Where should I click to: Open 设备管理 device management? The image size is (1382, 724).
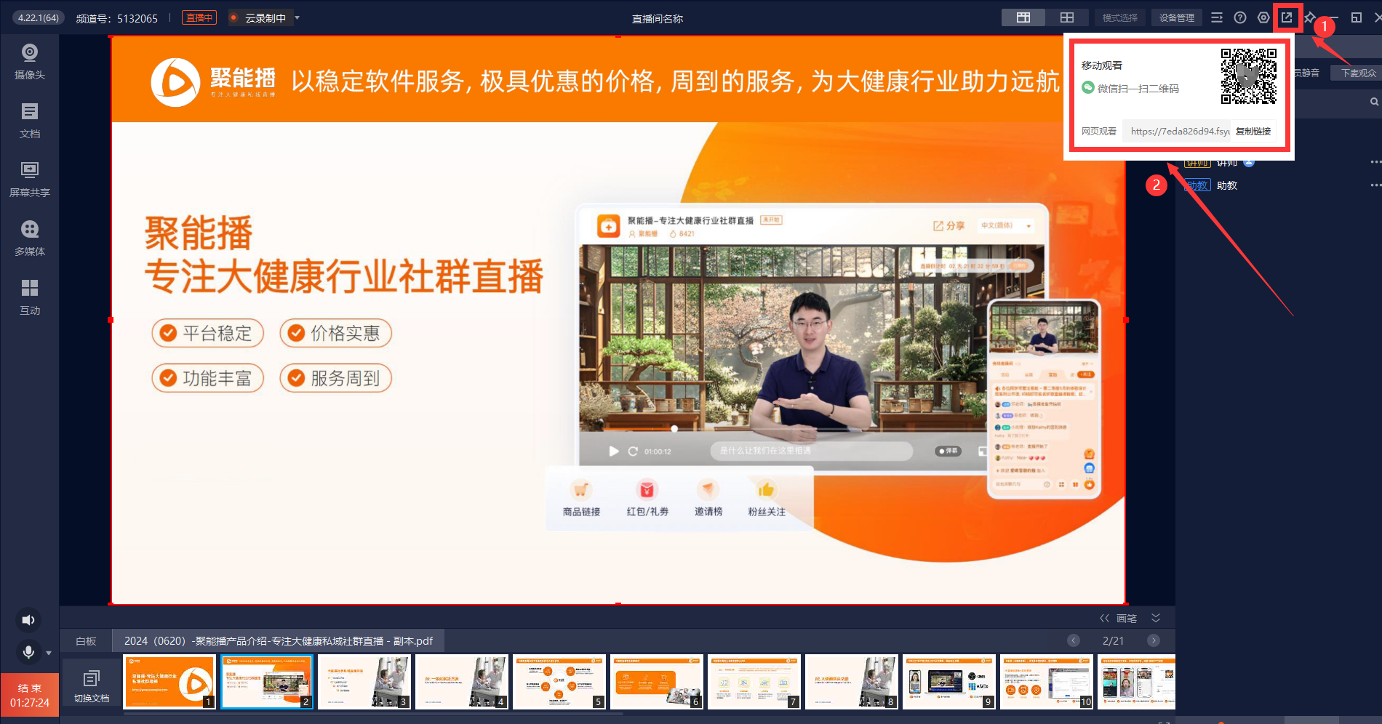point(1177,17)
